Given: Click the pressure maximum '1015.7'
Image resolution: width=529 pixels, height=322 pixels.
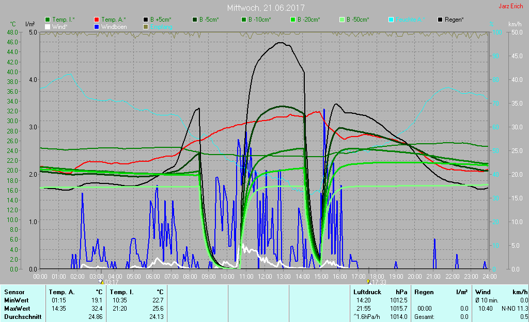Looking at the screenshot, I should (x=399, y=308).
